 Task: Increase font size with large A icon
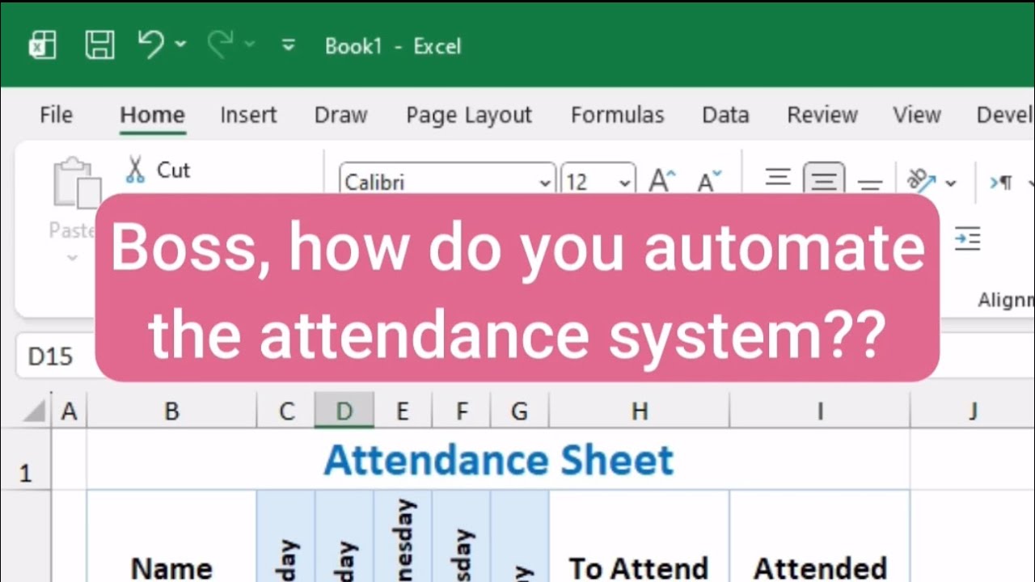pyautogui.click(x=662, y=180)
